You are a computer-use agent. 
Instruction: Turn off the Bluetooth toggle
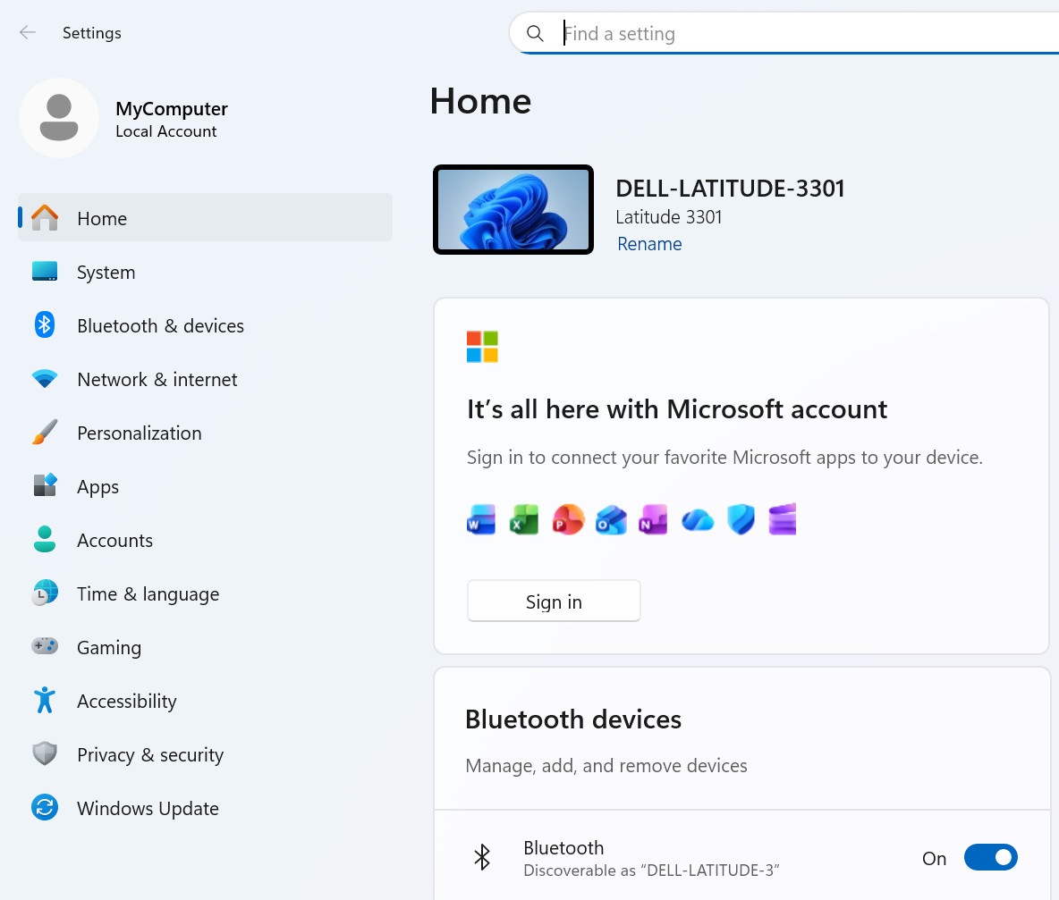[x=990, y=857]
